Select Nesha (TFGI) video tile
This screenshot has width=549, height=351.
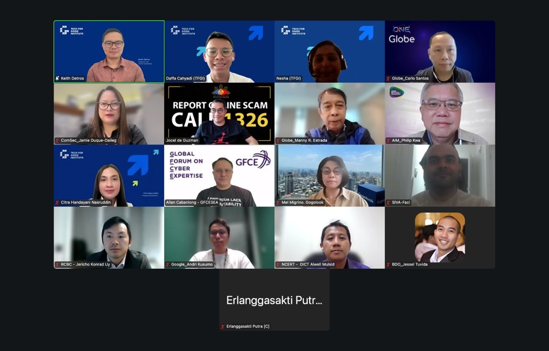[x=330, y=52]
